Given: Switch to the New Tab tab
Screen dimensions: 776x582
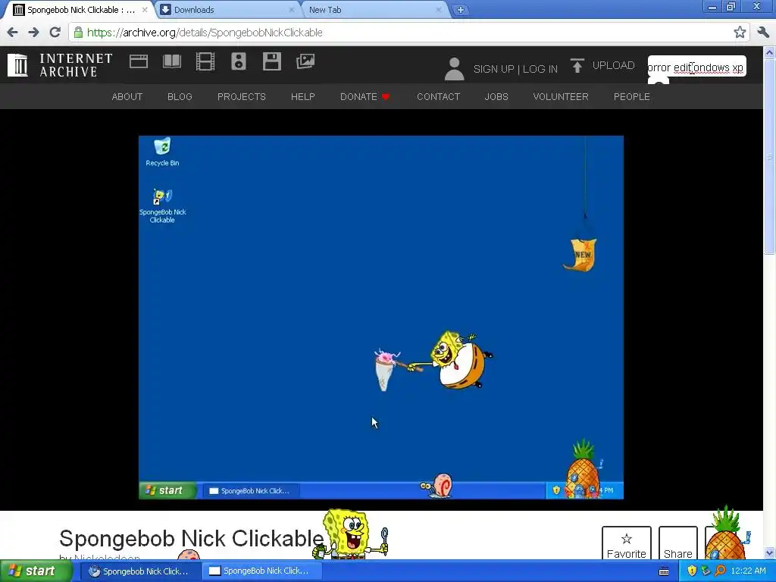Looking at the screenshot, I should coord(373,10).
